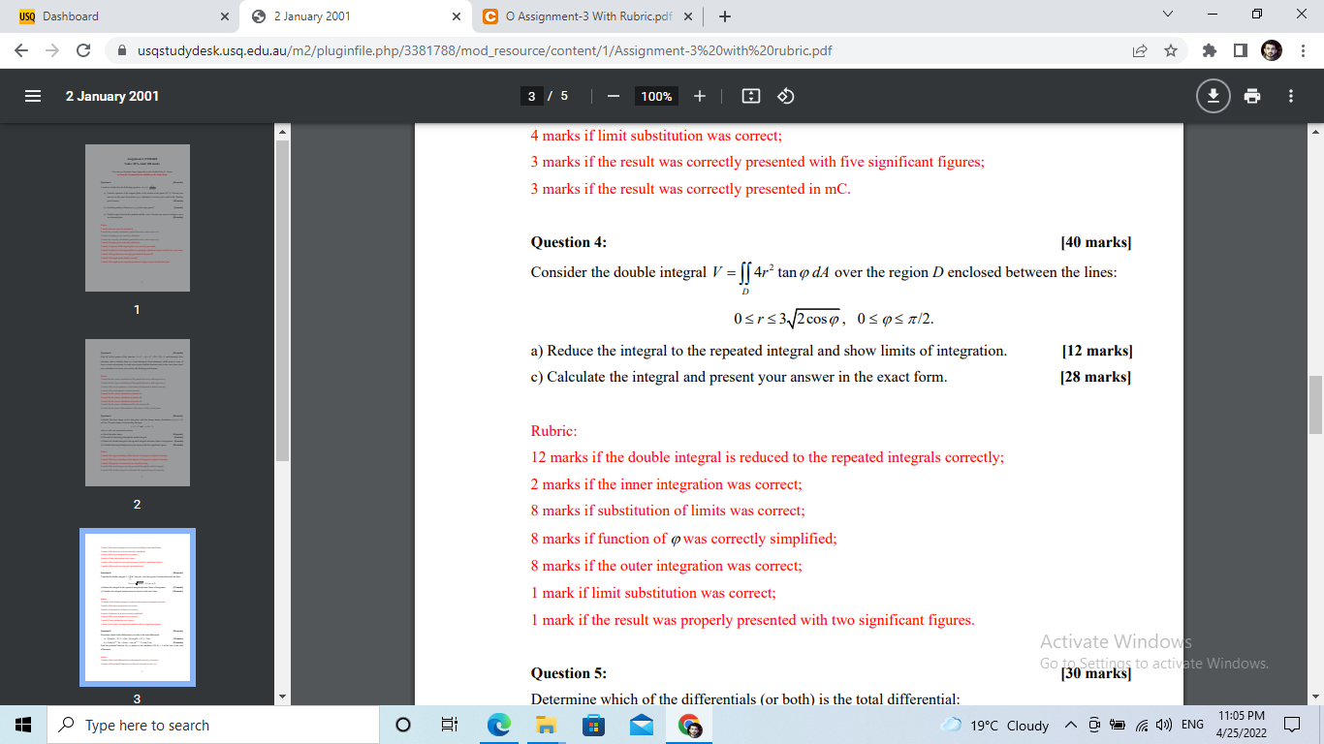Image resolution: width=1324 pixels, height=744 pixels.
Task: Edit the page number field
Action: pyautogui.click(x=531, y=96)
